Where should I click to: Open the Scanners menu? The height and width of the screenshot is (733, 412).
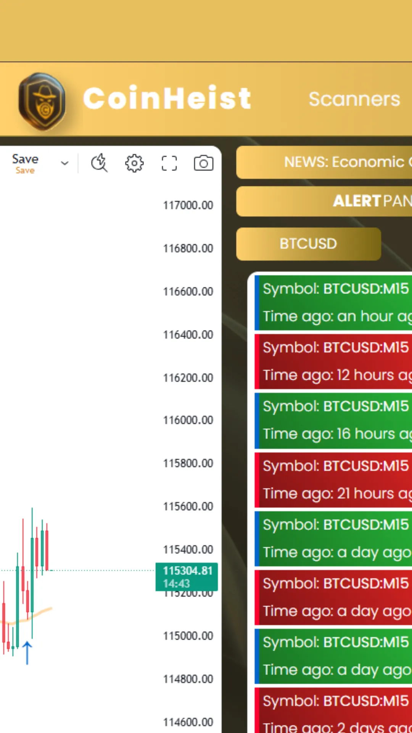pos(354,99)
